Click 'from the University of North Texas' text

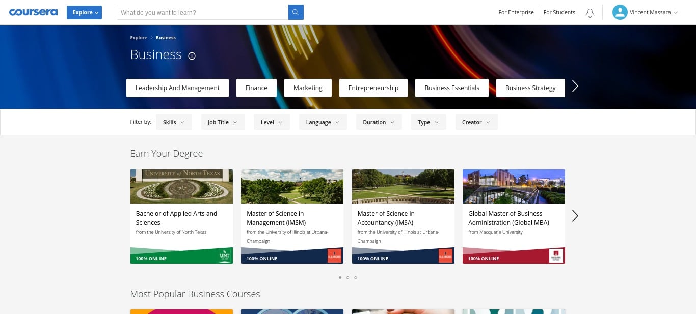click(171, 232)
